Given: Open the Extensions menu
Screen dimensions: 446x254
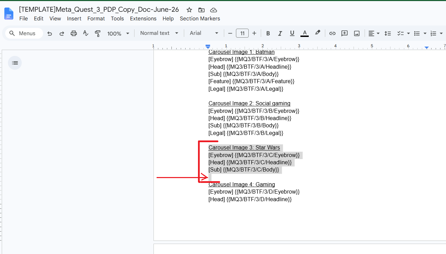Looking at the screenshot, I should [143, 19].
